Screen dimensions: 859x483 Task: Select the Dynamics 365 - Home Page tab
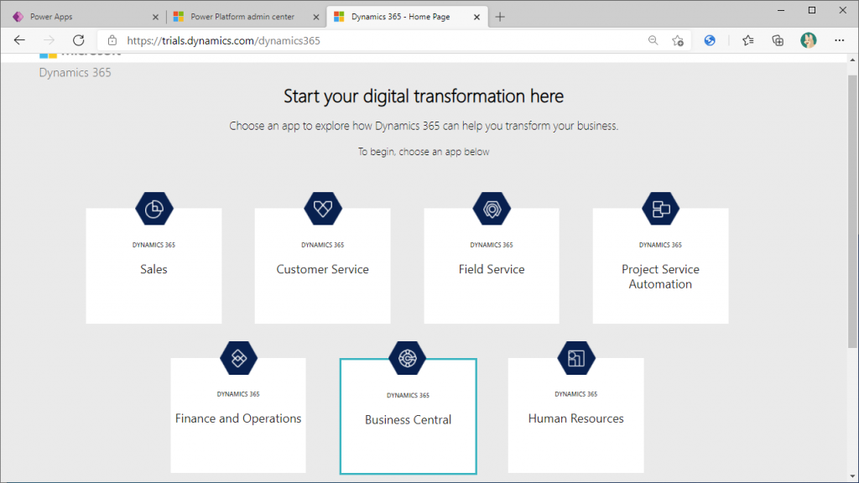pos(407,17)
